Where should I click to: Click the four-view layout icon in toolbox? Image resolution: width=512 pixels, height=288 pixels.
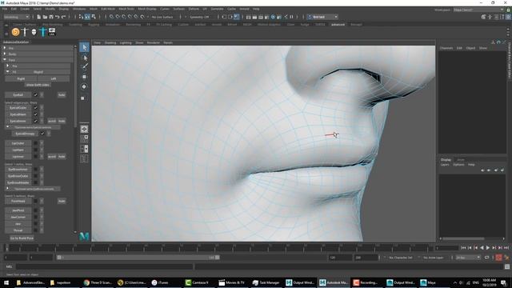(x=84, y=138)
